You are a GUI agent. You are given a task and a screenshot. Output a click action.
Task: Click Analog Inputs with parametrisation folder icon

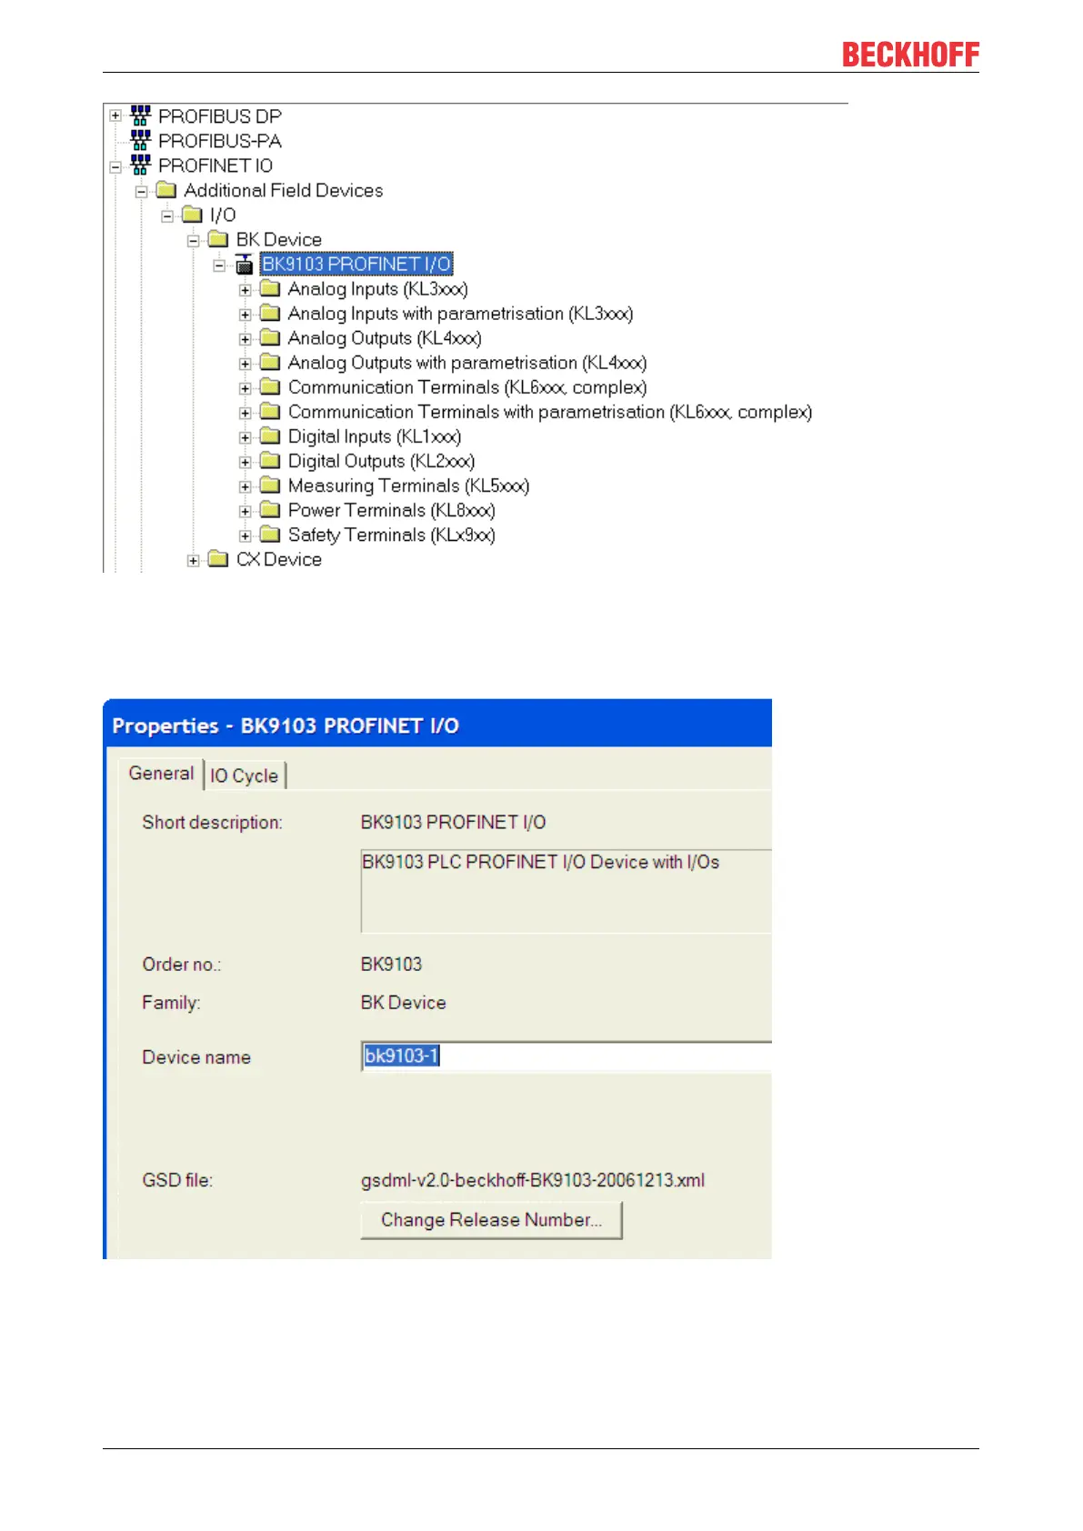pos(269,313)
